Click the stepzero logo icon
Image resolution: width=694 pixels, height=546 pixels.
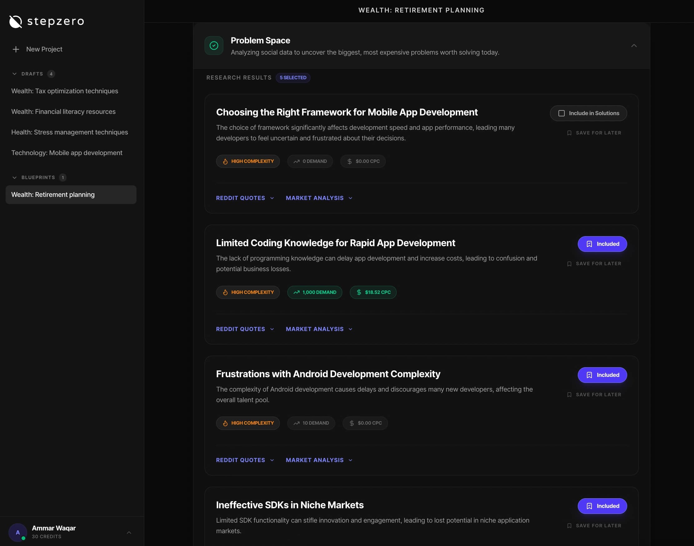pyautogui.click(x=15, y=22)
